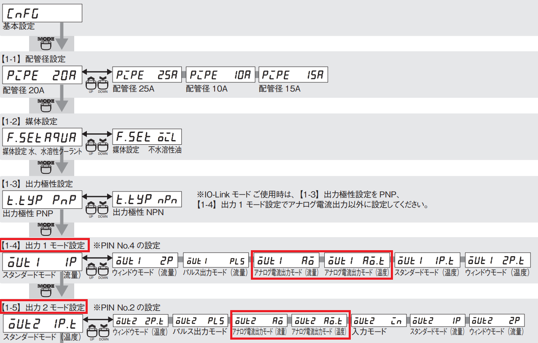Click the 配管径 10A caption
Screen dimensions: 538x343
[207, 88]
